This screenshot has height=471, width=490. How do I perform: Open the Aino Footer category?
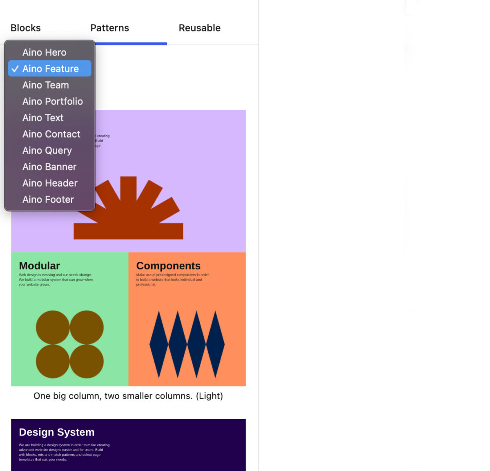point(48,199)
